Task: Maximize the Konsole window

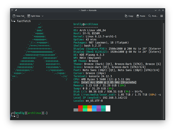Action: [x=159, y=10]
